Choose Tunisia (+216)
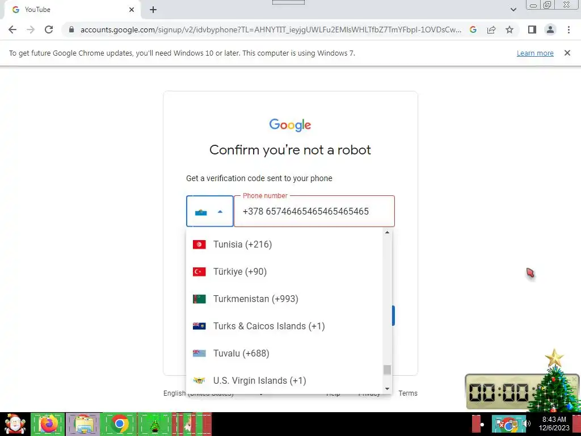581x436 pixels. (285, 245)
